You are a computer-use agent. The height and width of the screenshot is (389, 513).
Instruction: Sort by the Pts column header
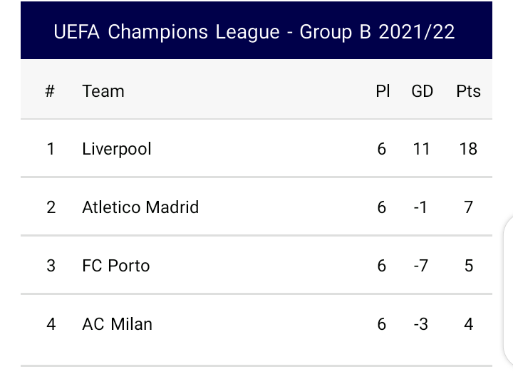[x=468, y=91]
